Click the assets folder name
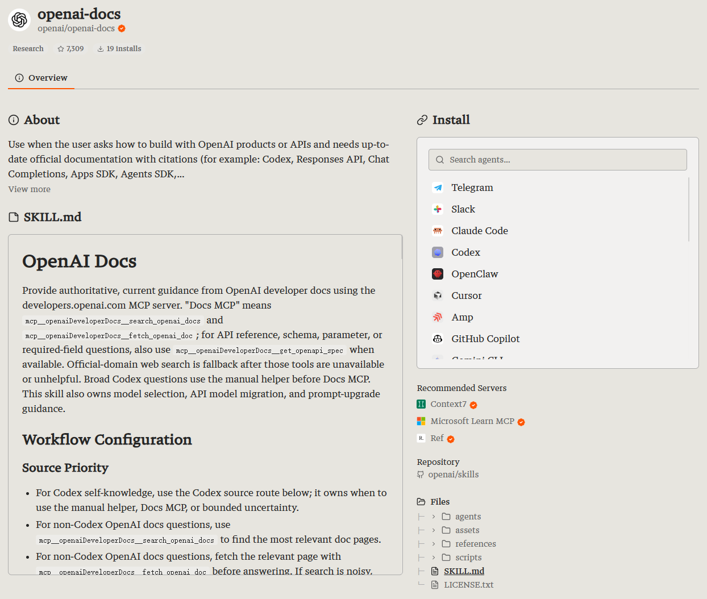Viewport: 707px width, 599px height. pyautogui.click(x=467, y=530)
